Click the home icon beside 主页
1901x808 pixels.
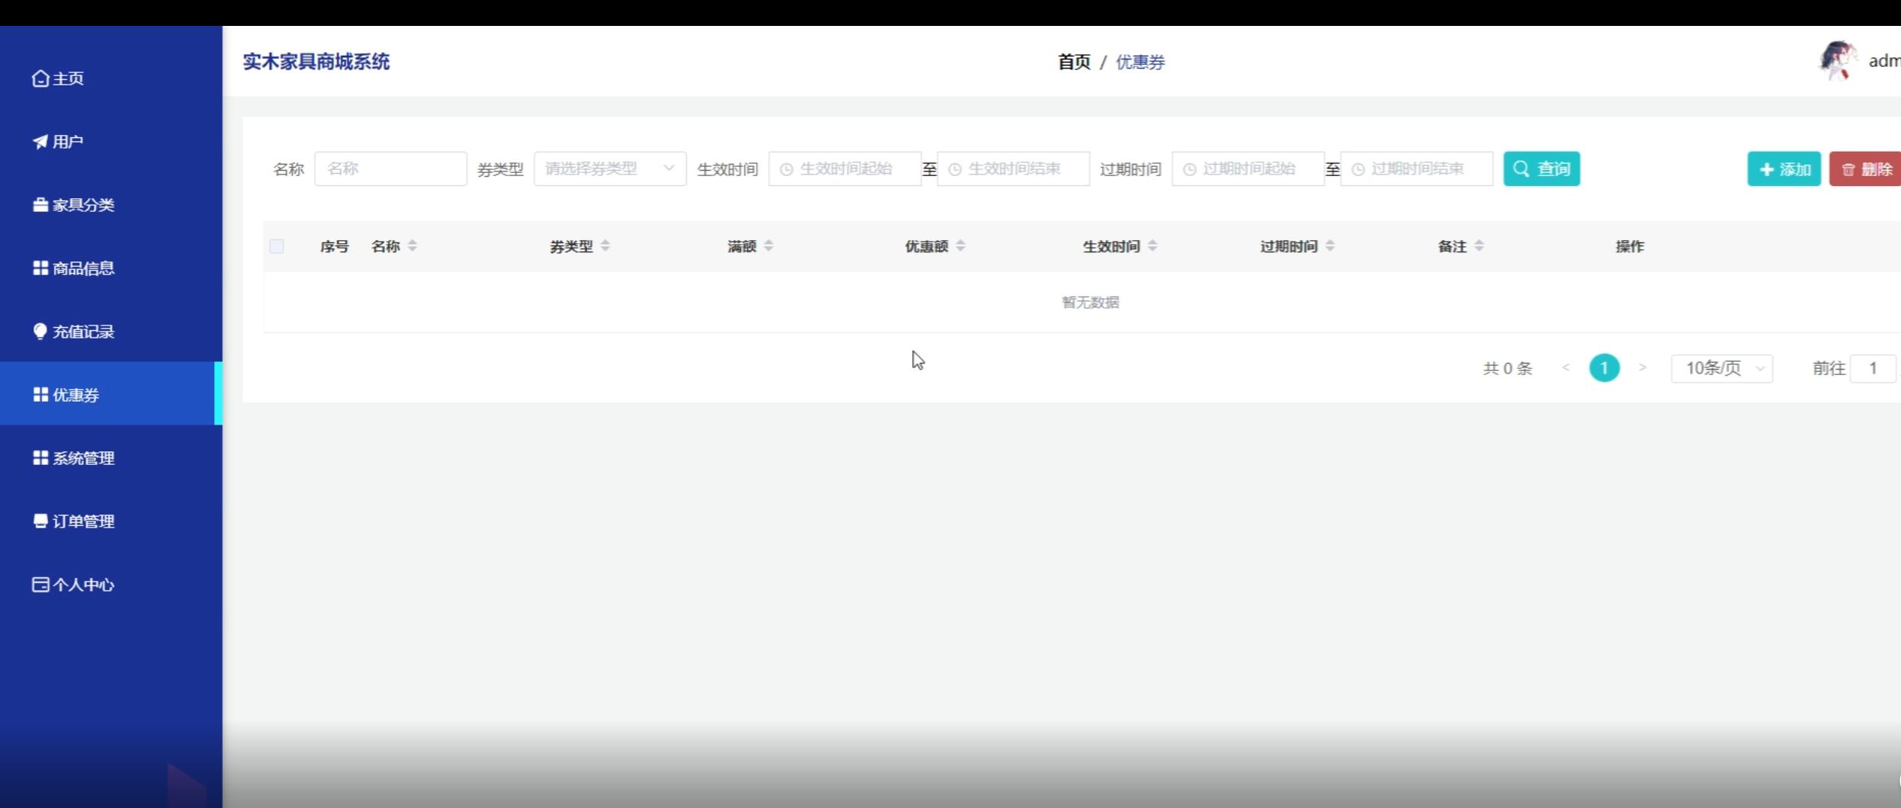[x=40, y=79]
